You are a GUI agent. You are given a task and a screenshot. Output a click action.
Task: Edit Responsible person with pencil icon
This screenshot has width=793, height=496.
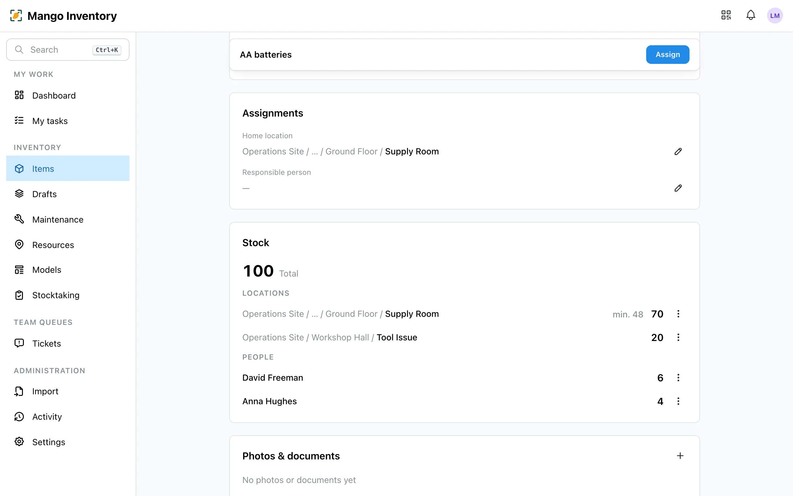[x=678, y=188]
